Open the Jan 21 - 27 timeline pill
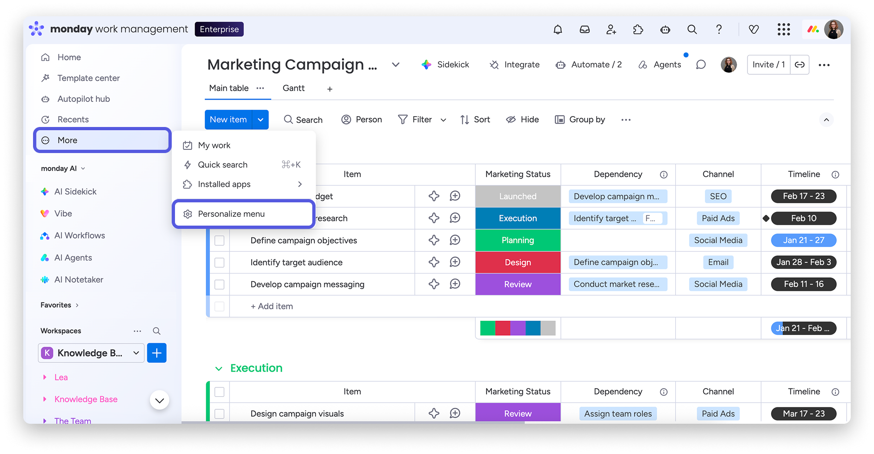 (x=804, y=240)
